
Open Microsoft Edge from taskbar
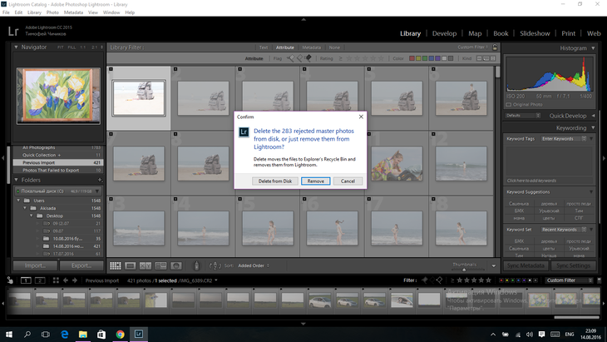point(64,334)
